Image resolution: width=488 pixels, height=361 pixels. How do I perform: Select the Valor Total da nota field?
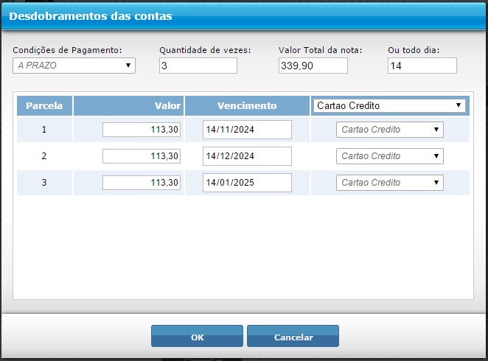coord(313,66)
